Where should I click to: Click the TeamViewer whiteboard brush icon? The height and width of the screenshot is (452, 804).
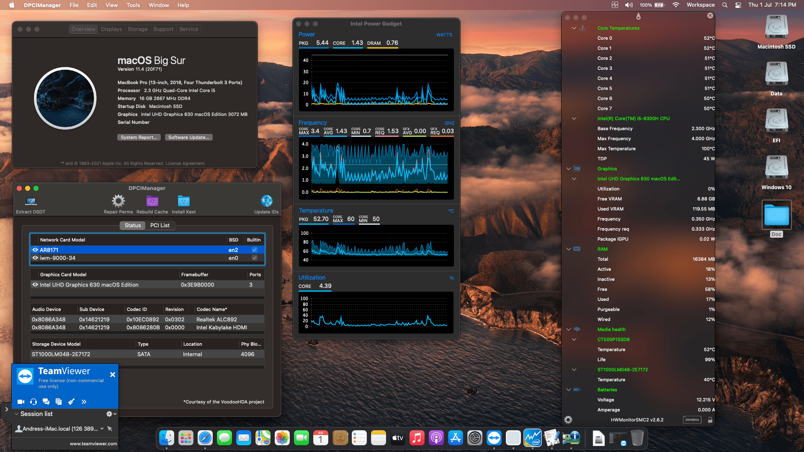[71, 402]
